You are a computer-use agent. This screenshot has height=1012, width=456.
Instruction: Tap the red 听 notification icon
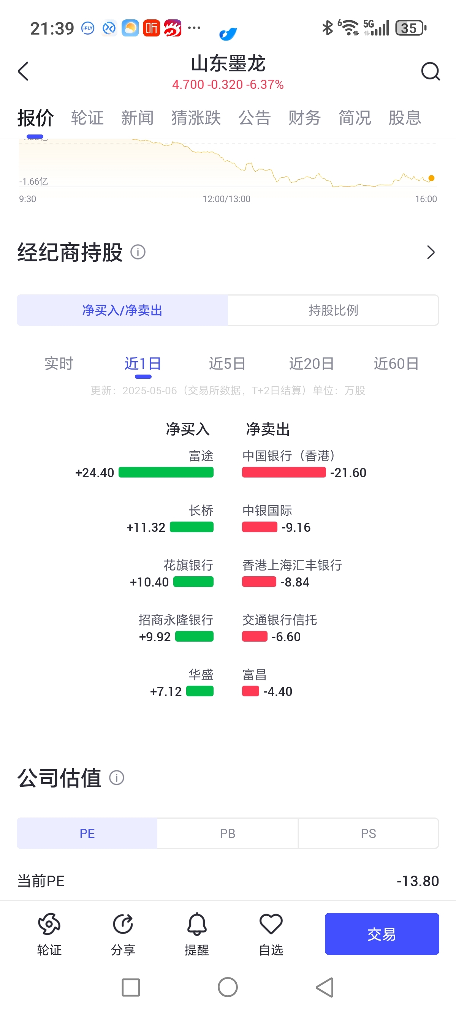click(x=151, y=28)
